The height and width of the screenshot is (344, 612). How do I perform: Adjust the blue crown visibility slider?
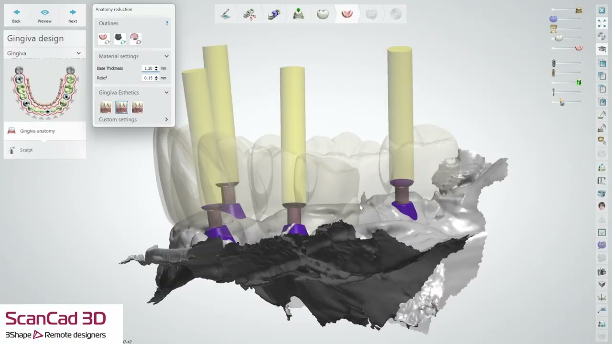pyautogui.click(x=553, y=19)
